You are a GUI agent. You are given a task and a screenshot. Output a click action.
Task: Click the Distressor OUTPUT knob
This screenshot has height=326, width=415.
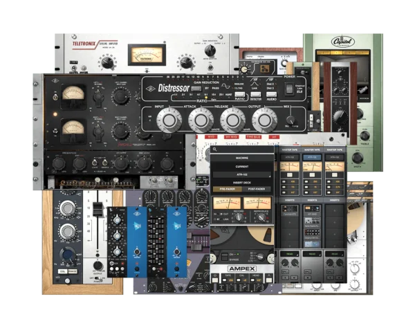coord(265,120)
